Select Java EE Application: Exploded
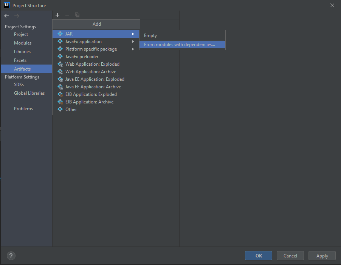The width and height of the screenshot is (341, 265). (96, 79)
